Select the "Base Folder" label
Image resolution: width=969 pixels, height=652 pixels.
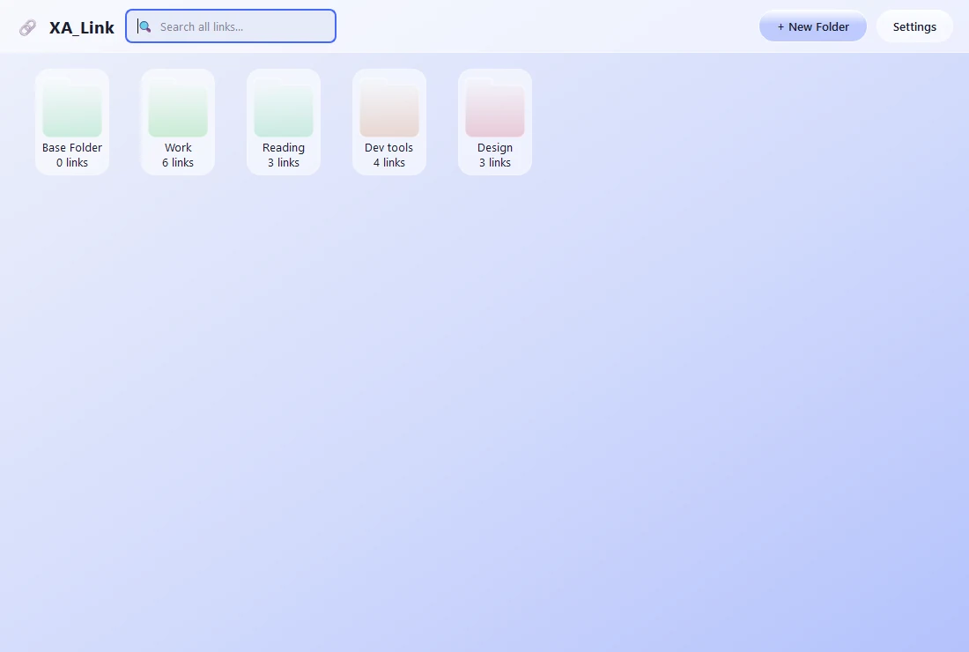[72, 148]
